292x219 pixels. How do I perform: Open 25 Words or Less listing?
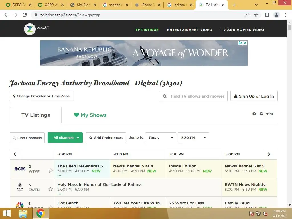[186, 203]
